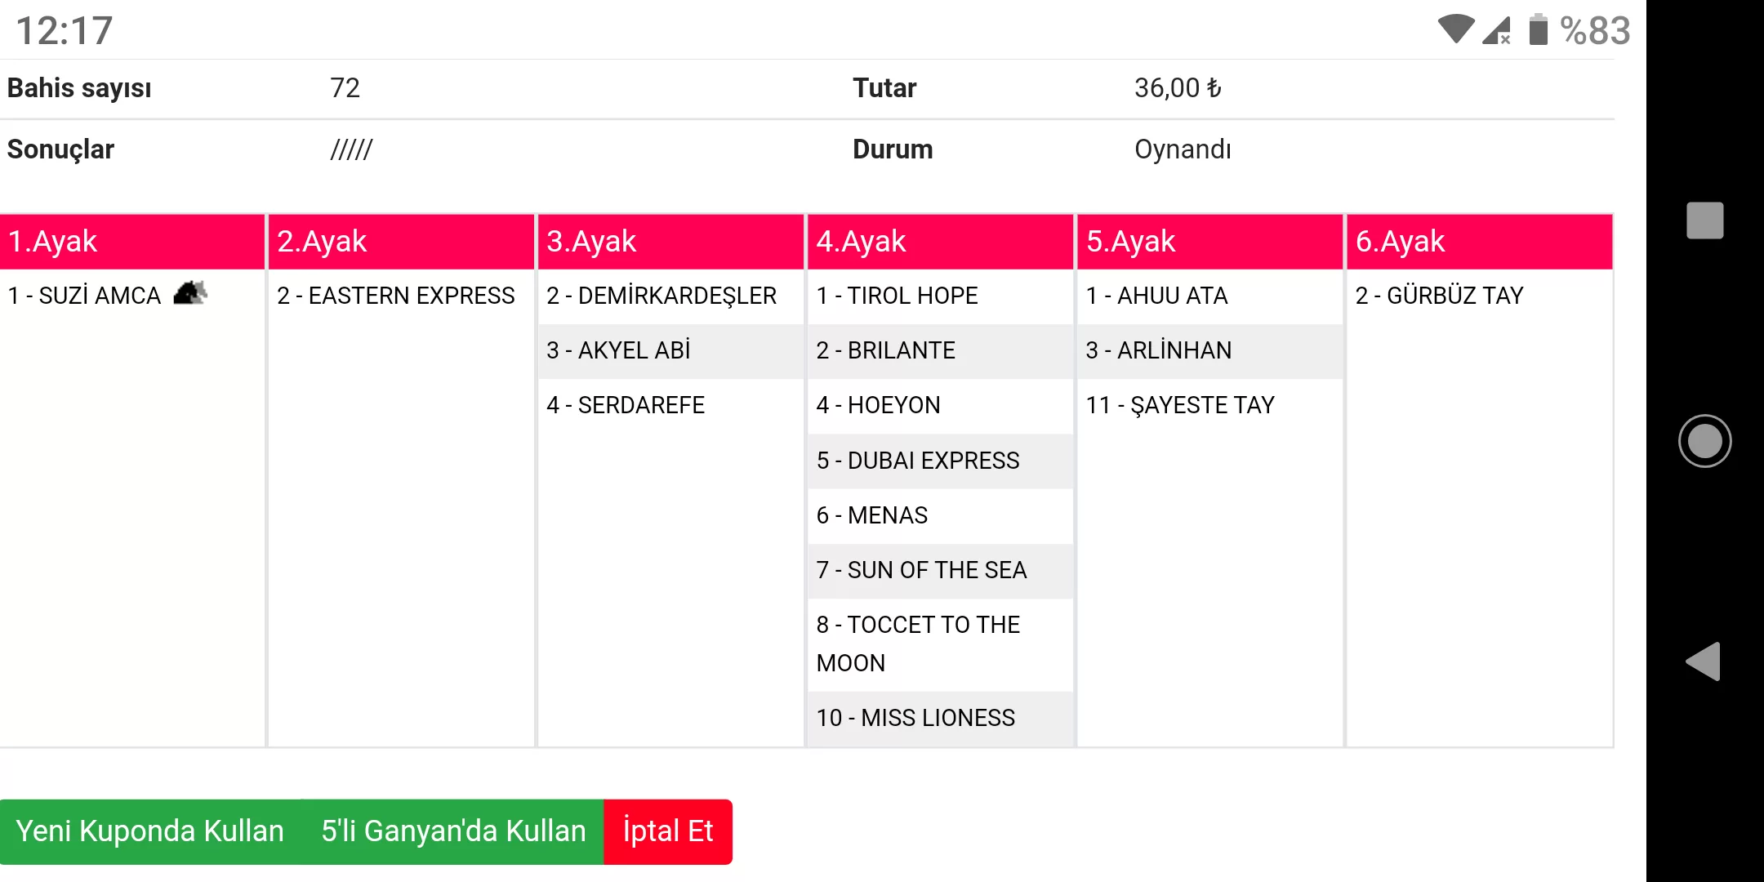Image resolution: width=1764 pixels, height=882 pixels.
Task: Tap the Wi-Fi status icon
Action: pyautogui.click(x=1455, y=30)
